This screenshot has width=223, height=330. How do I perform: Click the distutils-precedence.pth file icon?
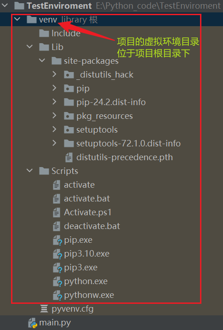(x=69, y=157)
